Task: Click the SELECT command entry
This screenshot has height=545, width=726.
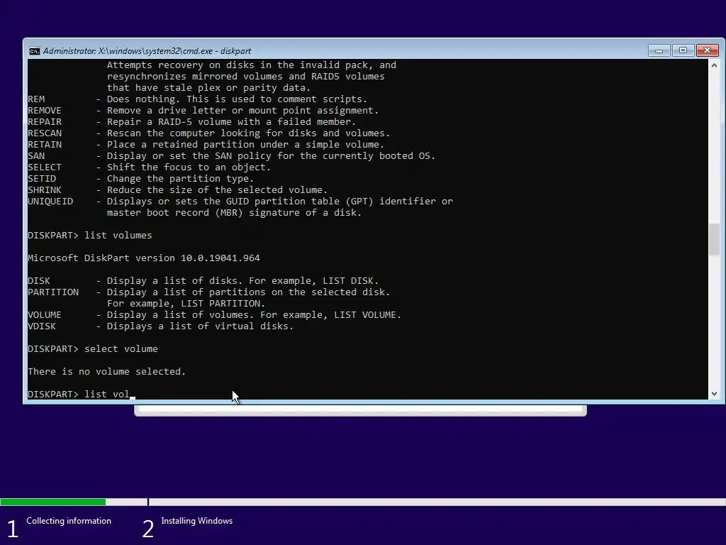Action: pos(149,167)
